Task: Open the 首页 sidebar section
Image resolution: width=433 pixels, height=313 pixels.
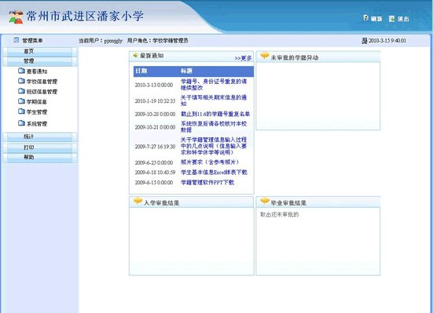Action: (x=40, y=51)
